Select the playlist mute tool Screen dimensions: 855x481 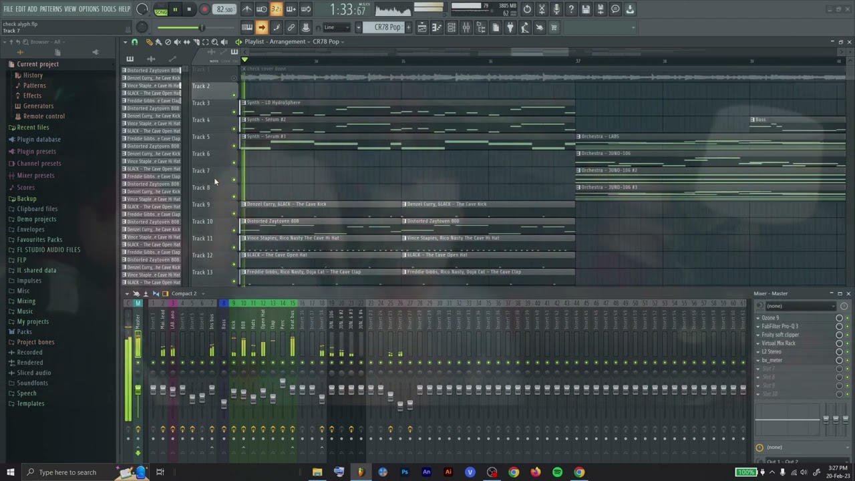[177, 42]
